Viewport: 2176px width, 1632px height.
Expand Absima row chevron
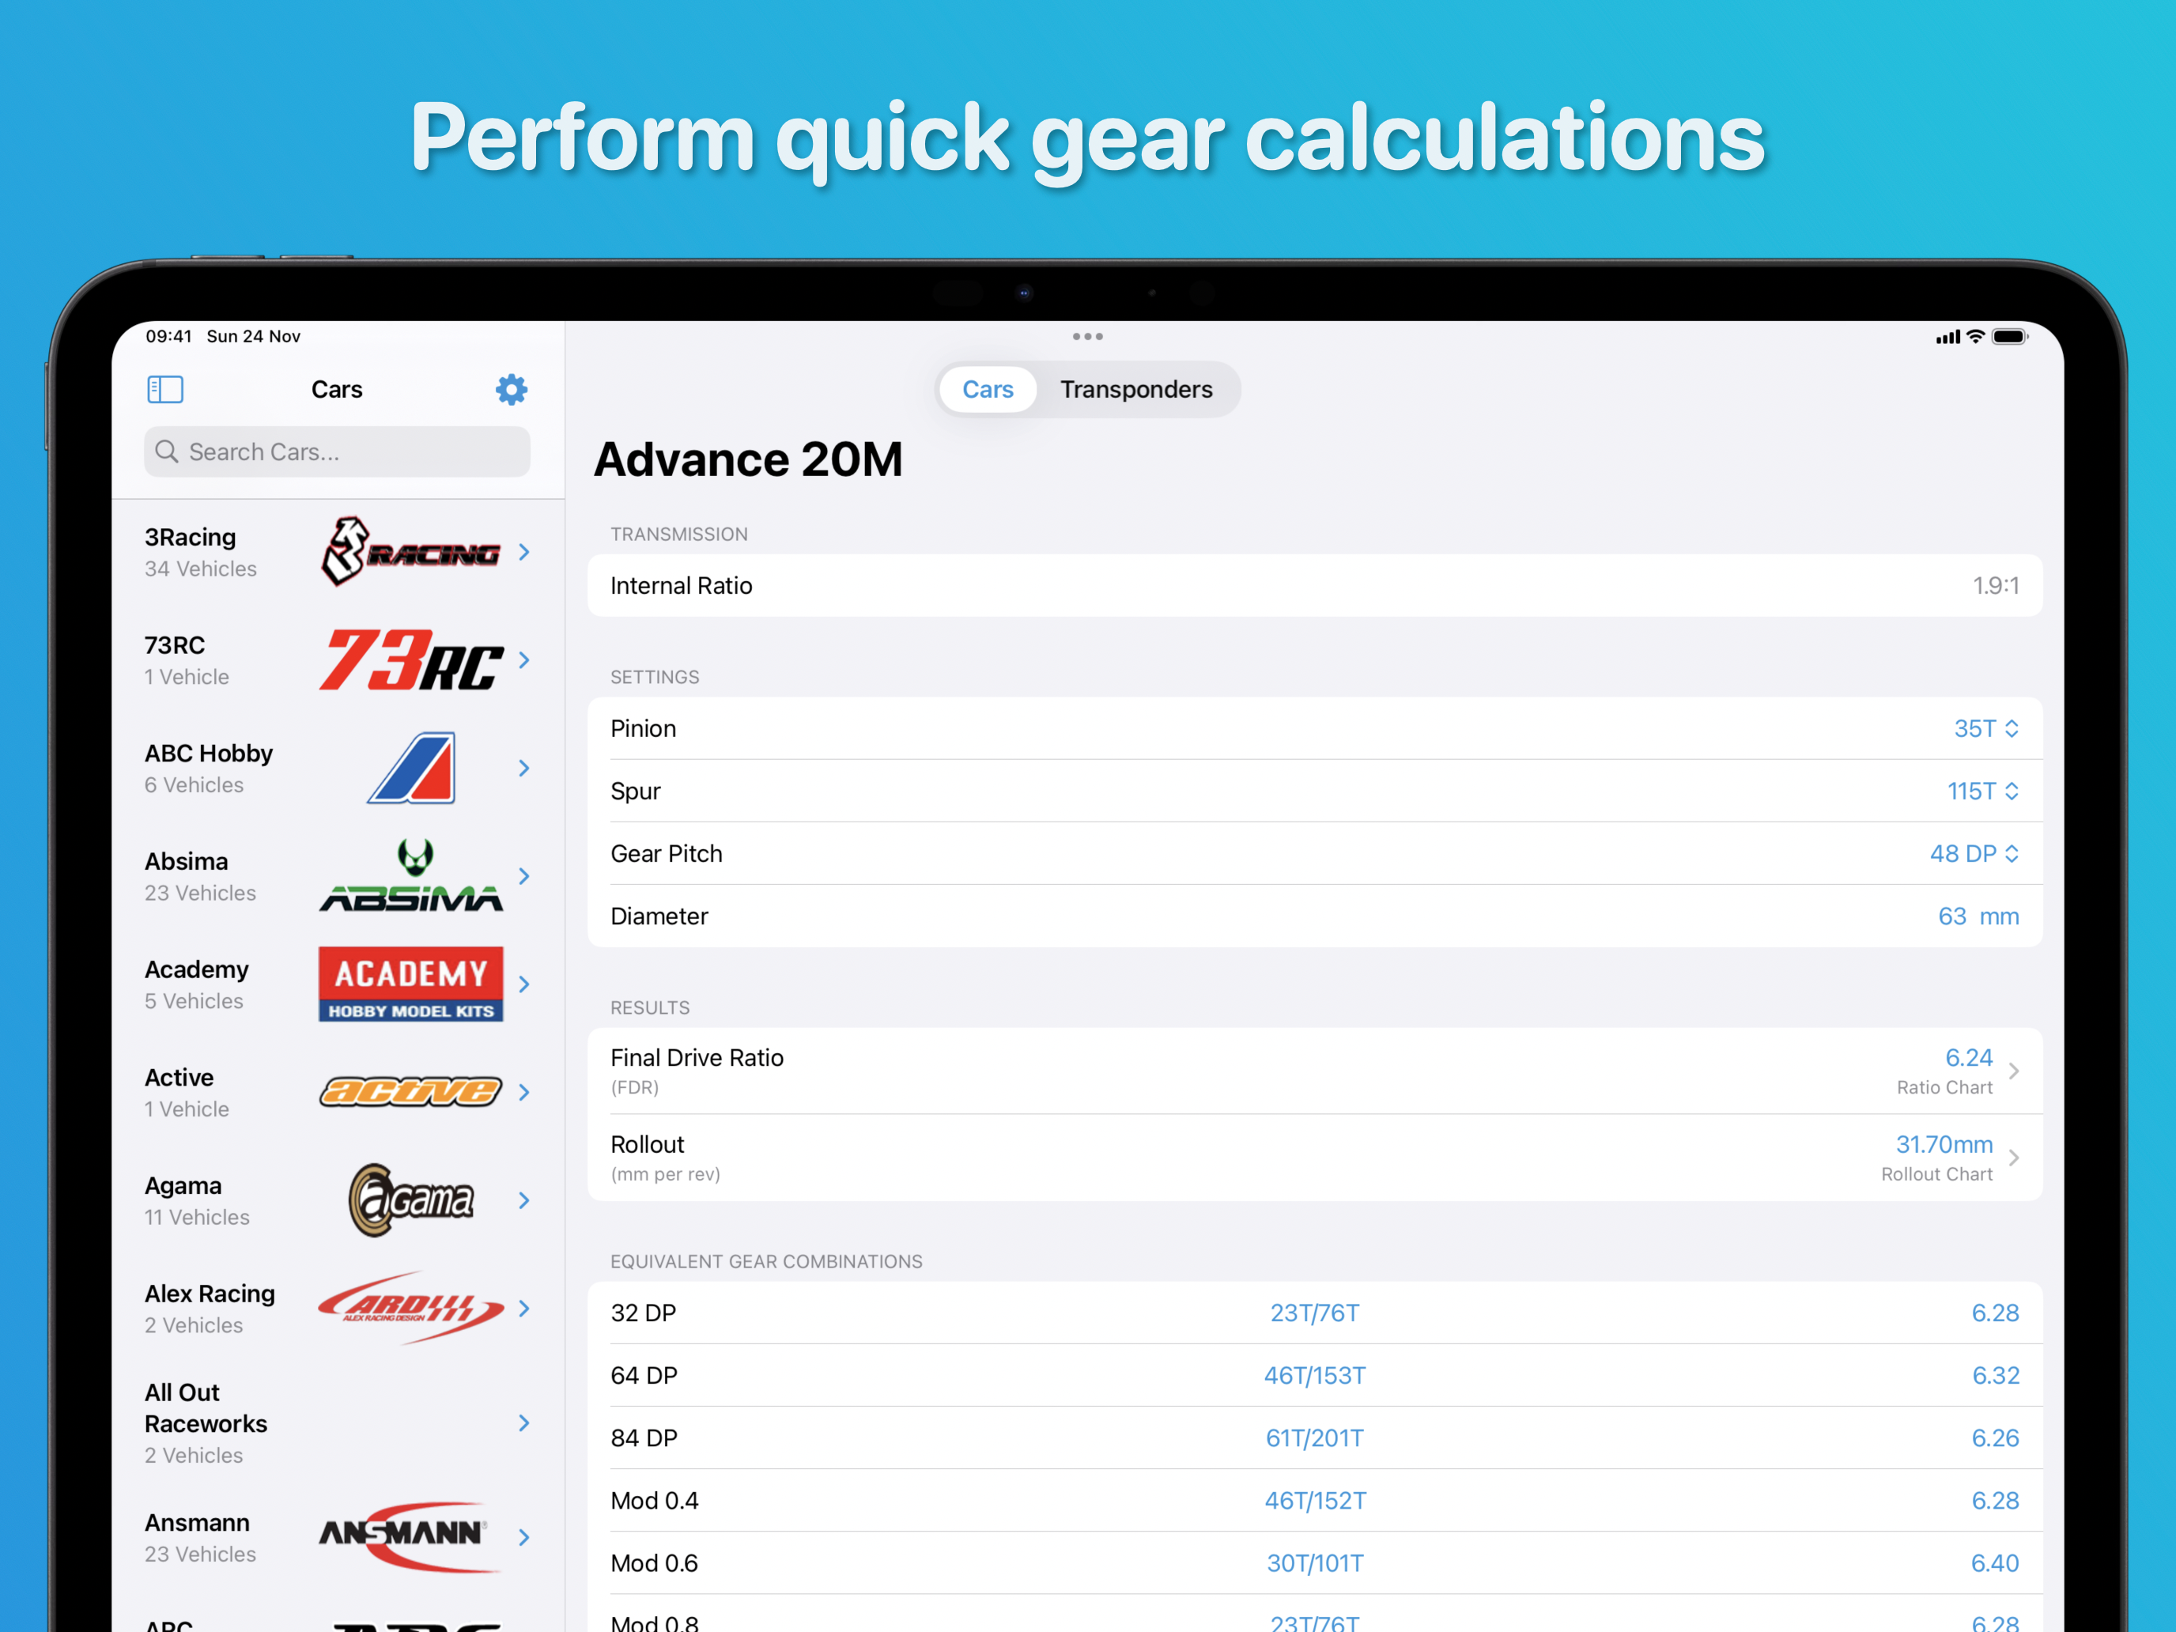pos(524,875)
